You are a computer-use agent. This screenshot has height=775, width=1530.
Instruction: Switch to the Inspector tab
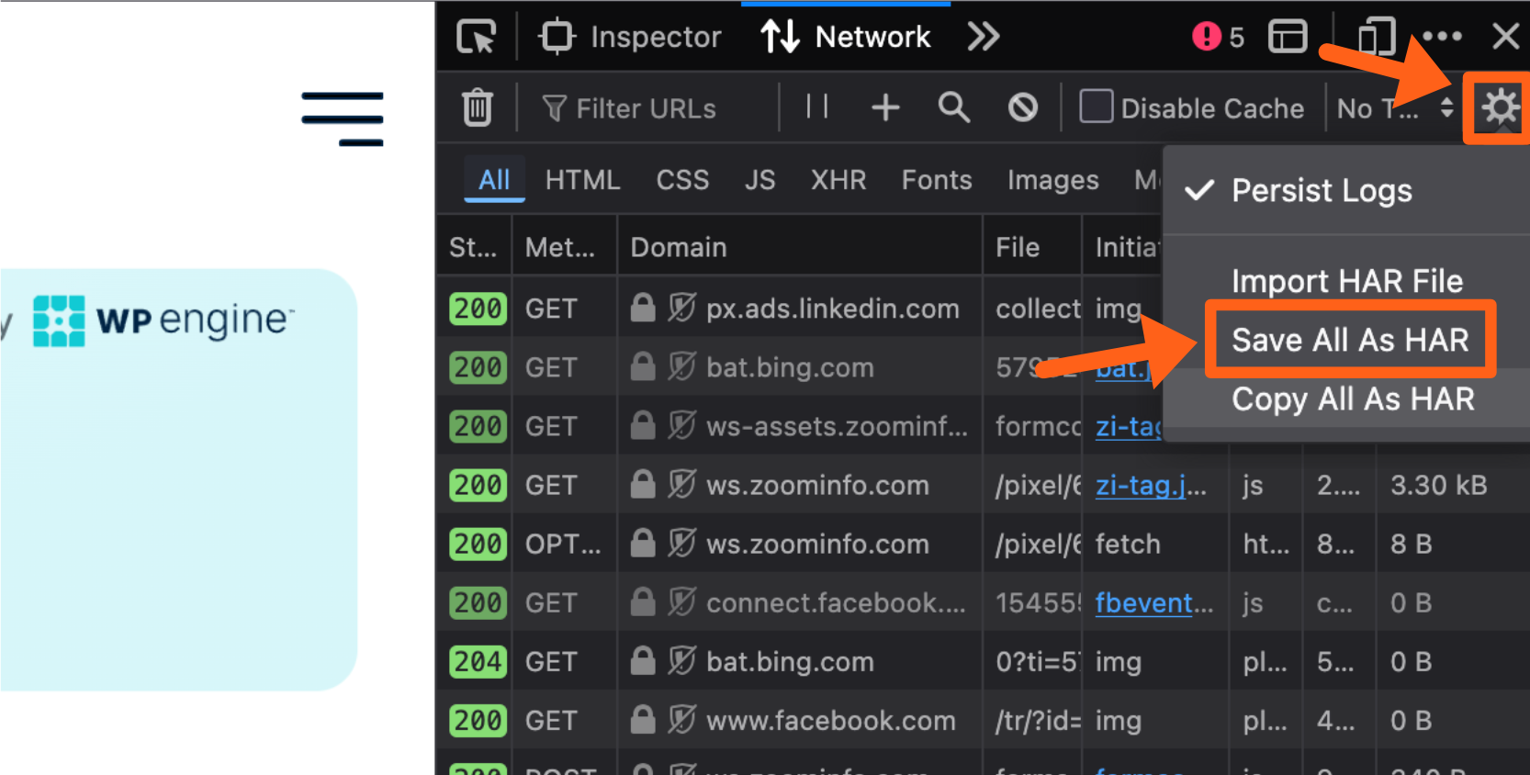click(x=632, y=37)
